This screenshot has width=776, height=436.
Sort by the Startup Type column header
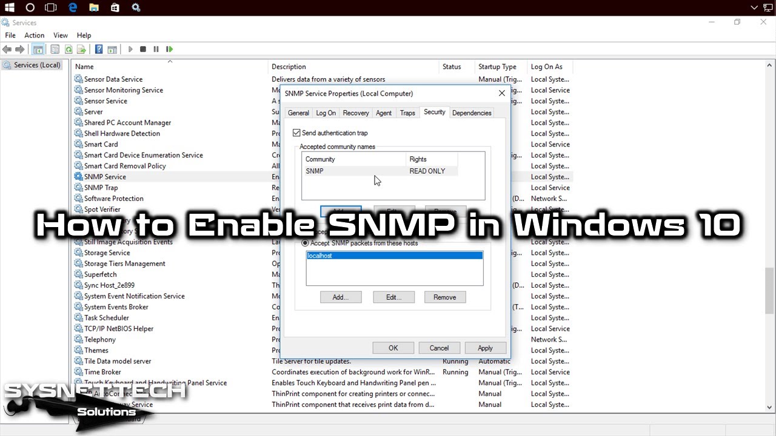coord(501,67)
